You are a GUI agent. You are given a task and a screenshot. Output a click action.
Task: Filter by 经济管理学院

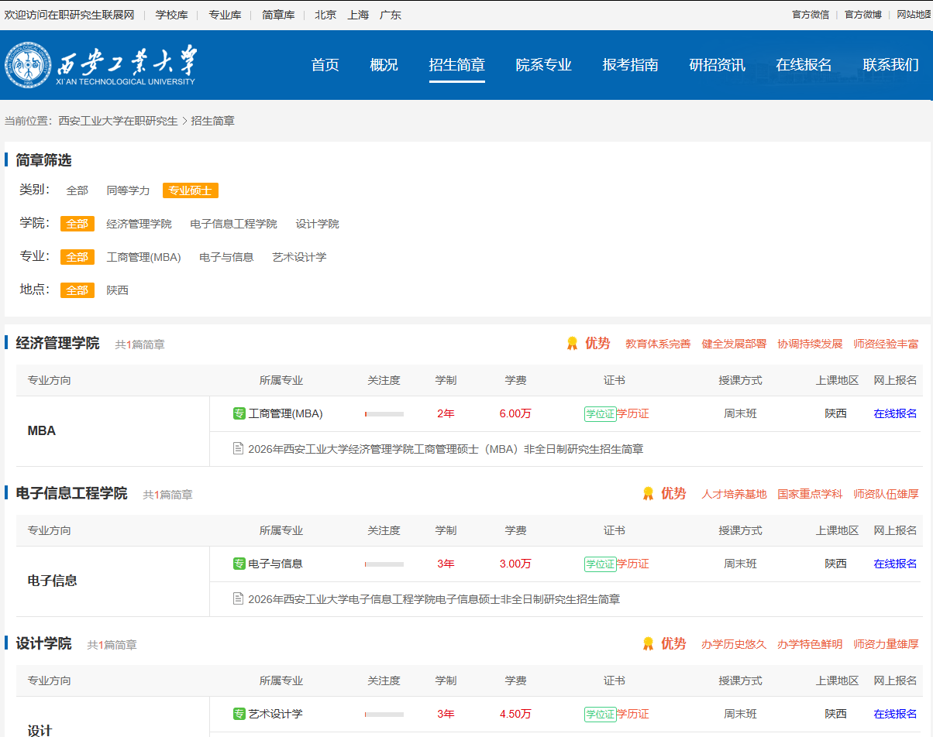[x=139, y=224]
